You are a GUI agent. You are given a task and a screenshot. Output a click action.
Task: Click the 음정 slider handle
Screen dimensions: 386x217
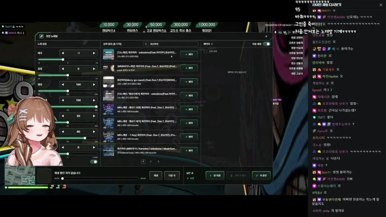coord(68,75)
